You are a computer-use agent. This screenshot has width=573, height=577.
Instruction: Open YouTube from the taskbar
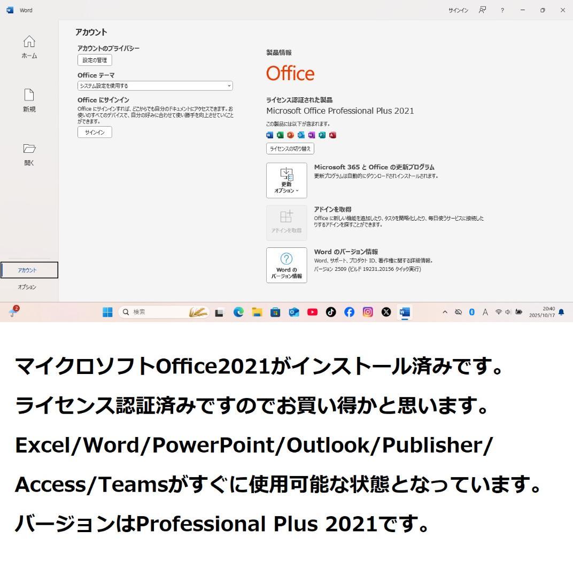[312, 312]
